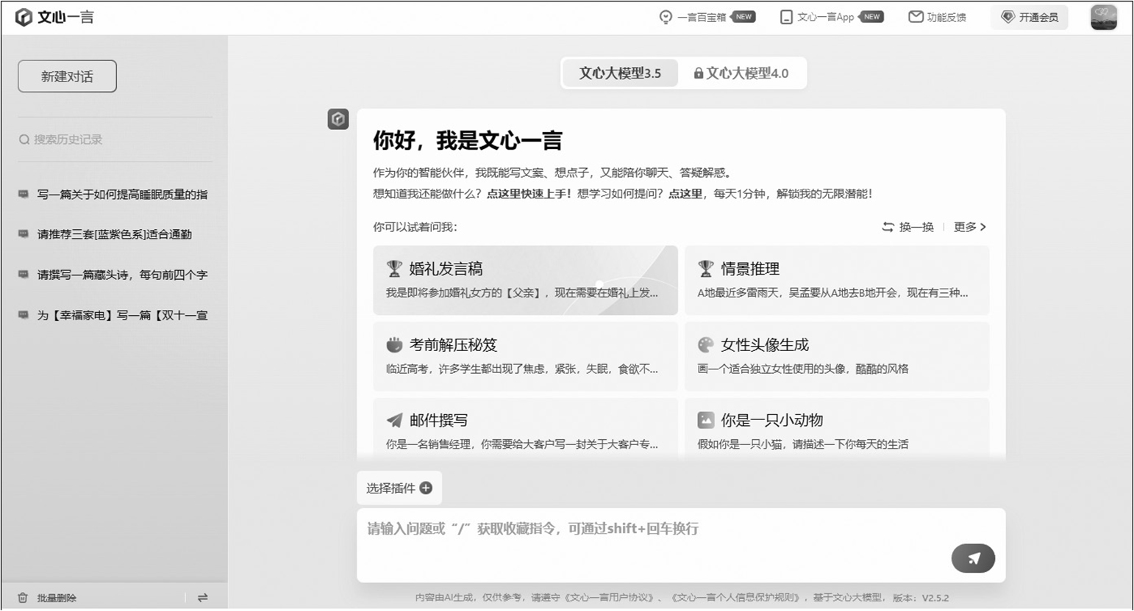Image resolution: width=1134 pixels, height=611 pixels.
Task: Click chat icon for 写一篇关于如何提高睡眠质量
Action: [x=24, y=194]
